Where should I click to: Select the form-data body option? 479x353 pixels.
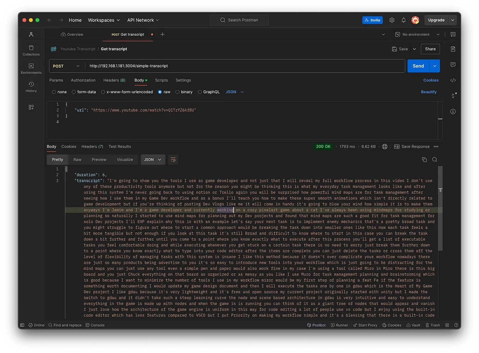point(74,92)
